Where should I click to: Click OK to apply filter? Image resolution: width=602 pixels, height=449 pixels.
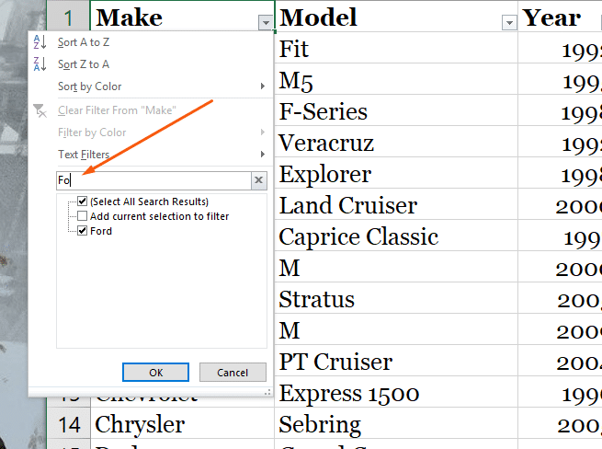(155, 372)
